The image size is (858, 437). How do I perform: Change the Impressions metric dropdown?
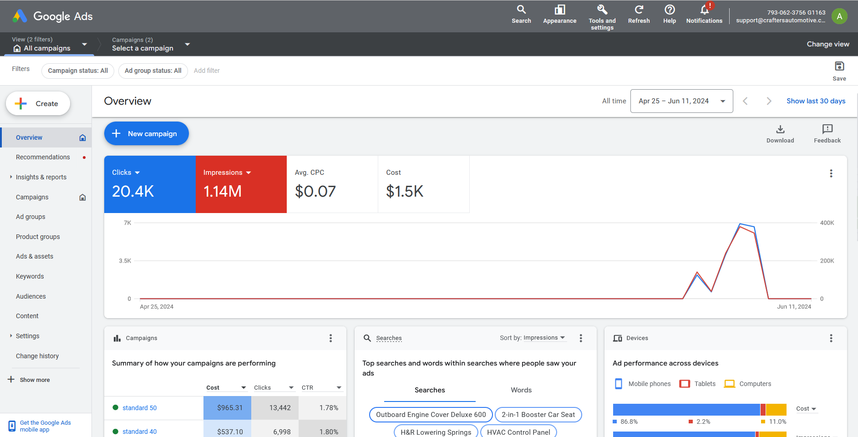pyautogui.click(x=227, y=173)
